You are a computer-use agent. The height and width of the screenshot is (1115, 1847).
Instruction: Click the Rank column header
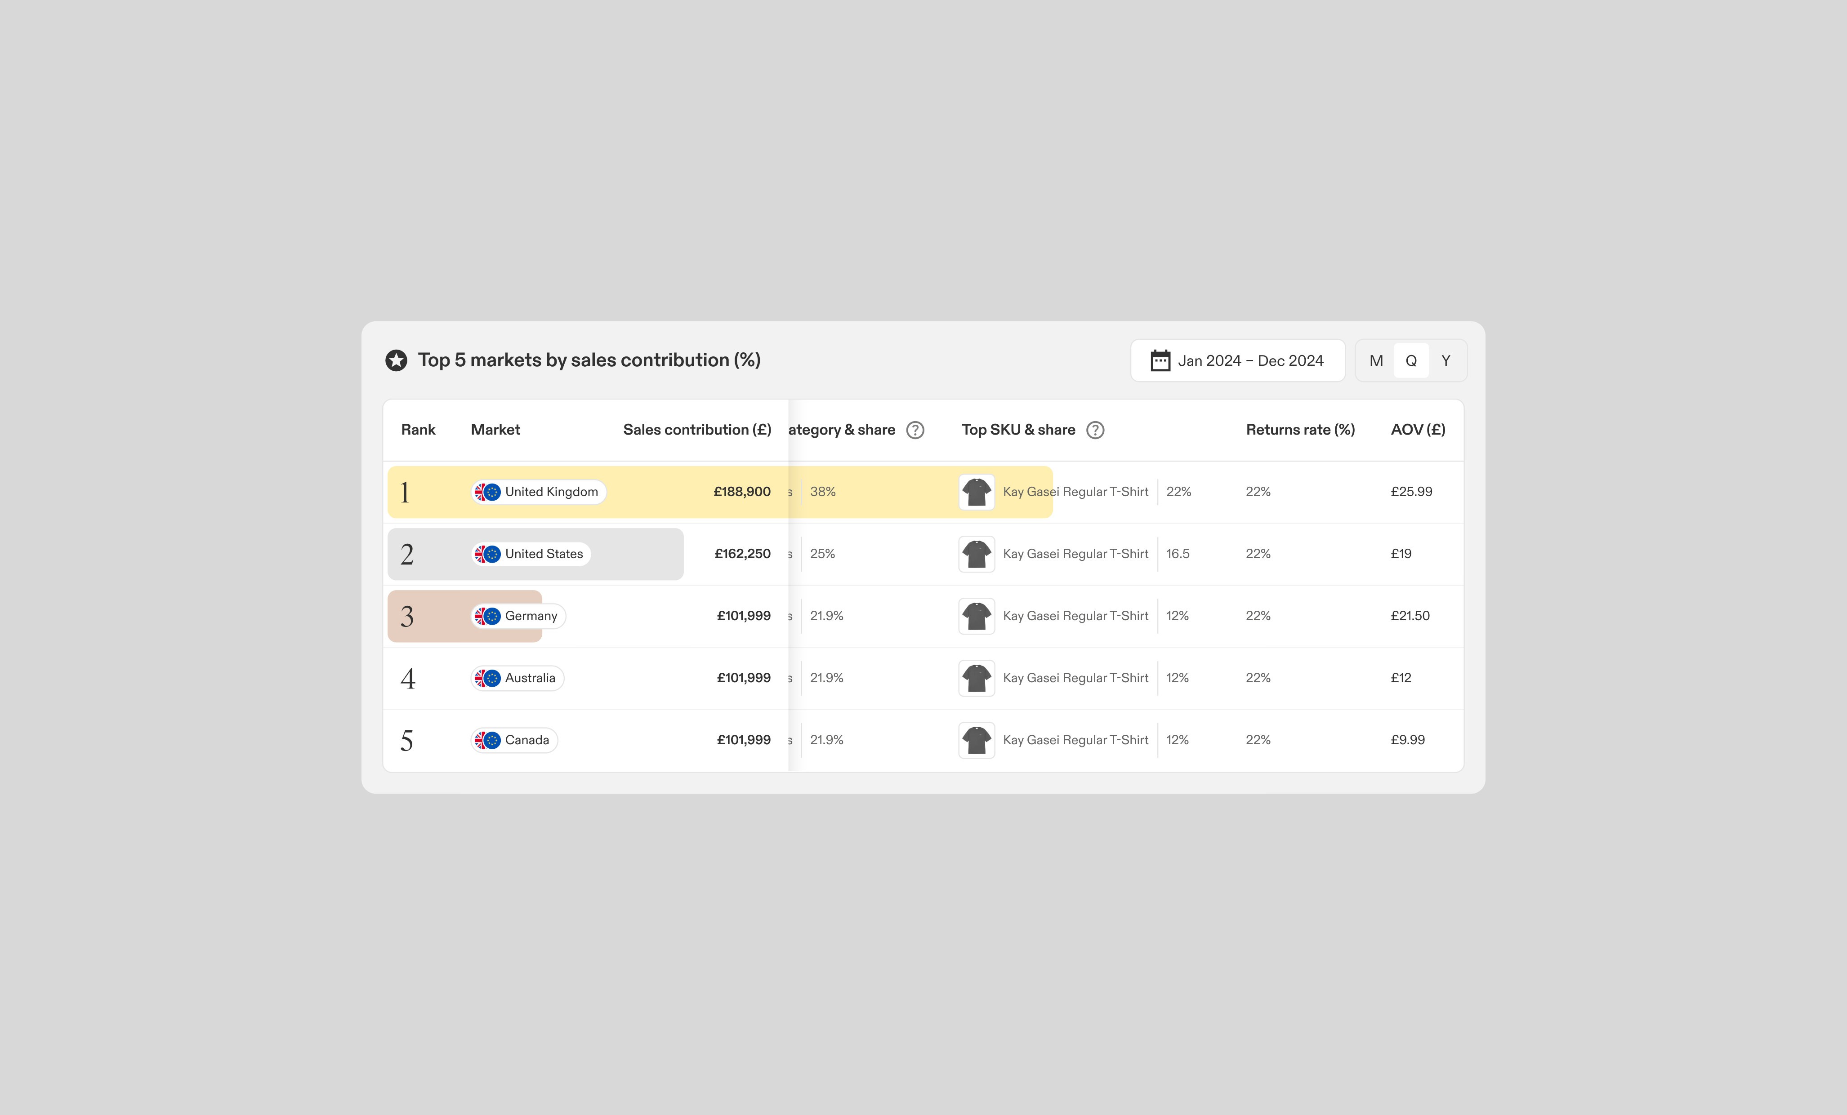(418, 430)
